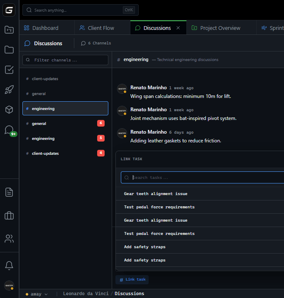Open the 3D cube package sidebar icon
The image size is (284, 298).
[9, 110]
